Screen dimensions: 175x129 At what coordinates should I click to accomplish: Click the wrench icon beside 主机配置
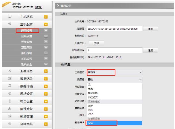pos(10,24)
